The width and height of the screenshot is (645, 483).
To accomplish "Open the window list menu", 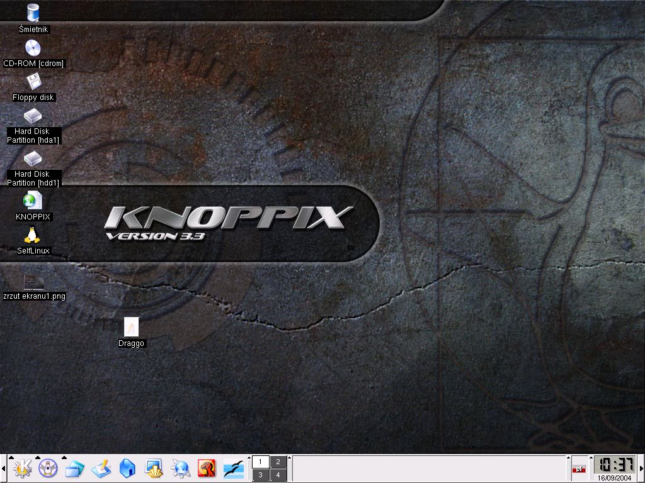I will pos(74,468).
